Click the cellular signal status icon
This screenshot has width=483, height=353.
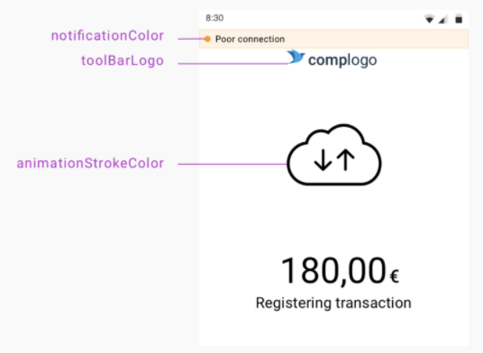point(443,20)
